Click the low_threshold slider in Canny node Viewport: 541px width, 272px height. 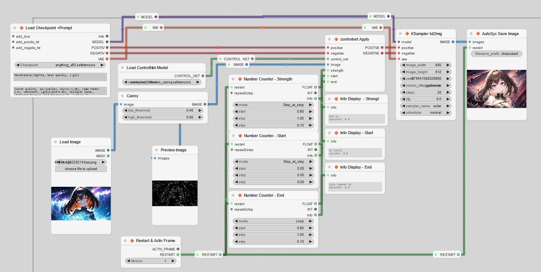pyautogui.click(x=162, y=110)
